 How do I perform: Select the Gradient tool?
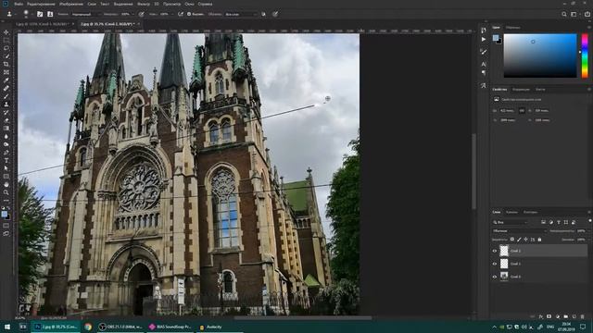coord(6,129)
